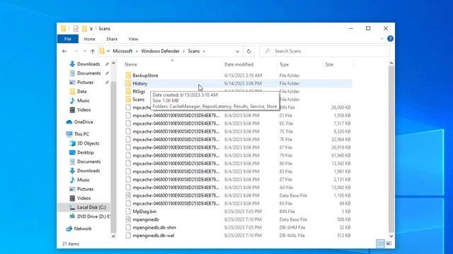Open the Customize Quick Access Toolbar dropdown
This screenshot has height=254, width=453.
click(91, 29)
